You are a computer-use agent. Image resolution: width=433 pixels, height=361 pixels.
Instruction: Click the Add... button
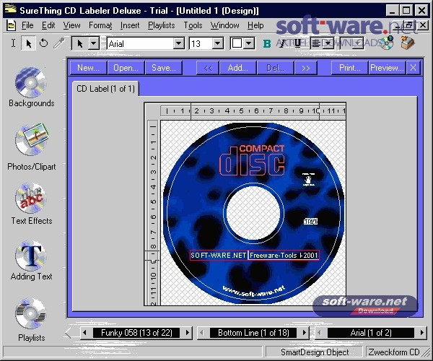click(x=237, y=68)
